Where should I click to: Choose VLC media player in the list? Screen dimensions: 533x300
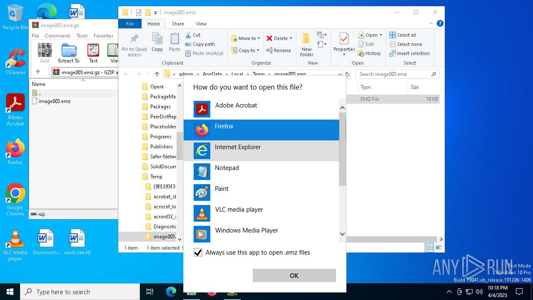point(261,213)
